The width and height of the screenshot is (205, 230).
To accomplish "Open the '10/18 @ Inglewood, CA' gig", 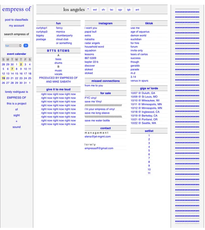I will tap(145, 112).
